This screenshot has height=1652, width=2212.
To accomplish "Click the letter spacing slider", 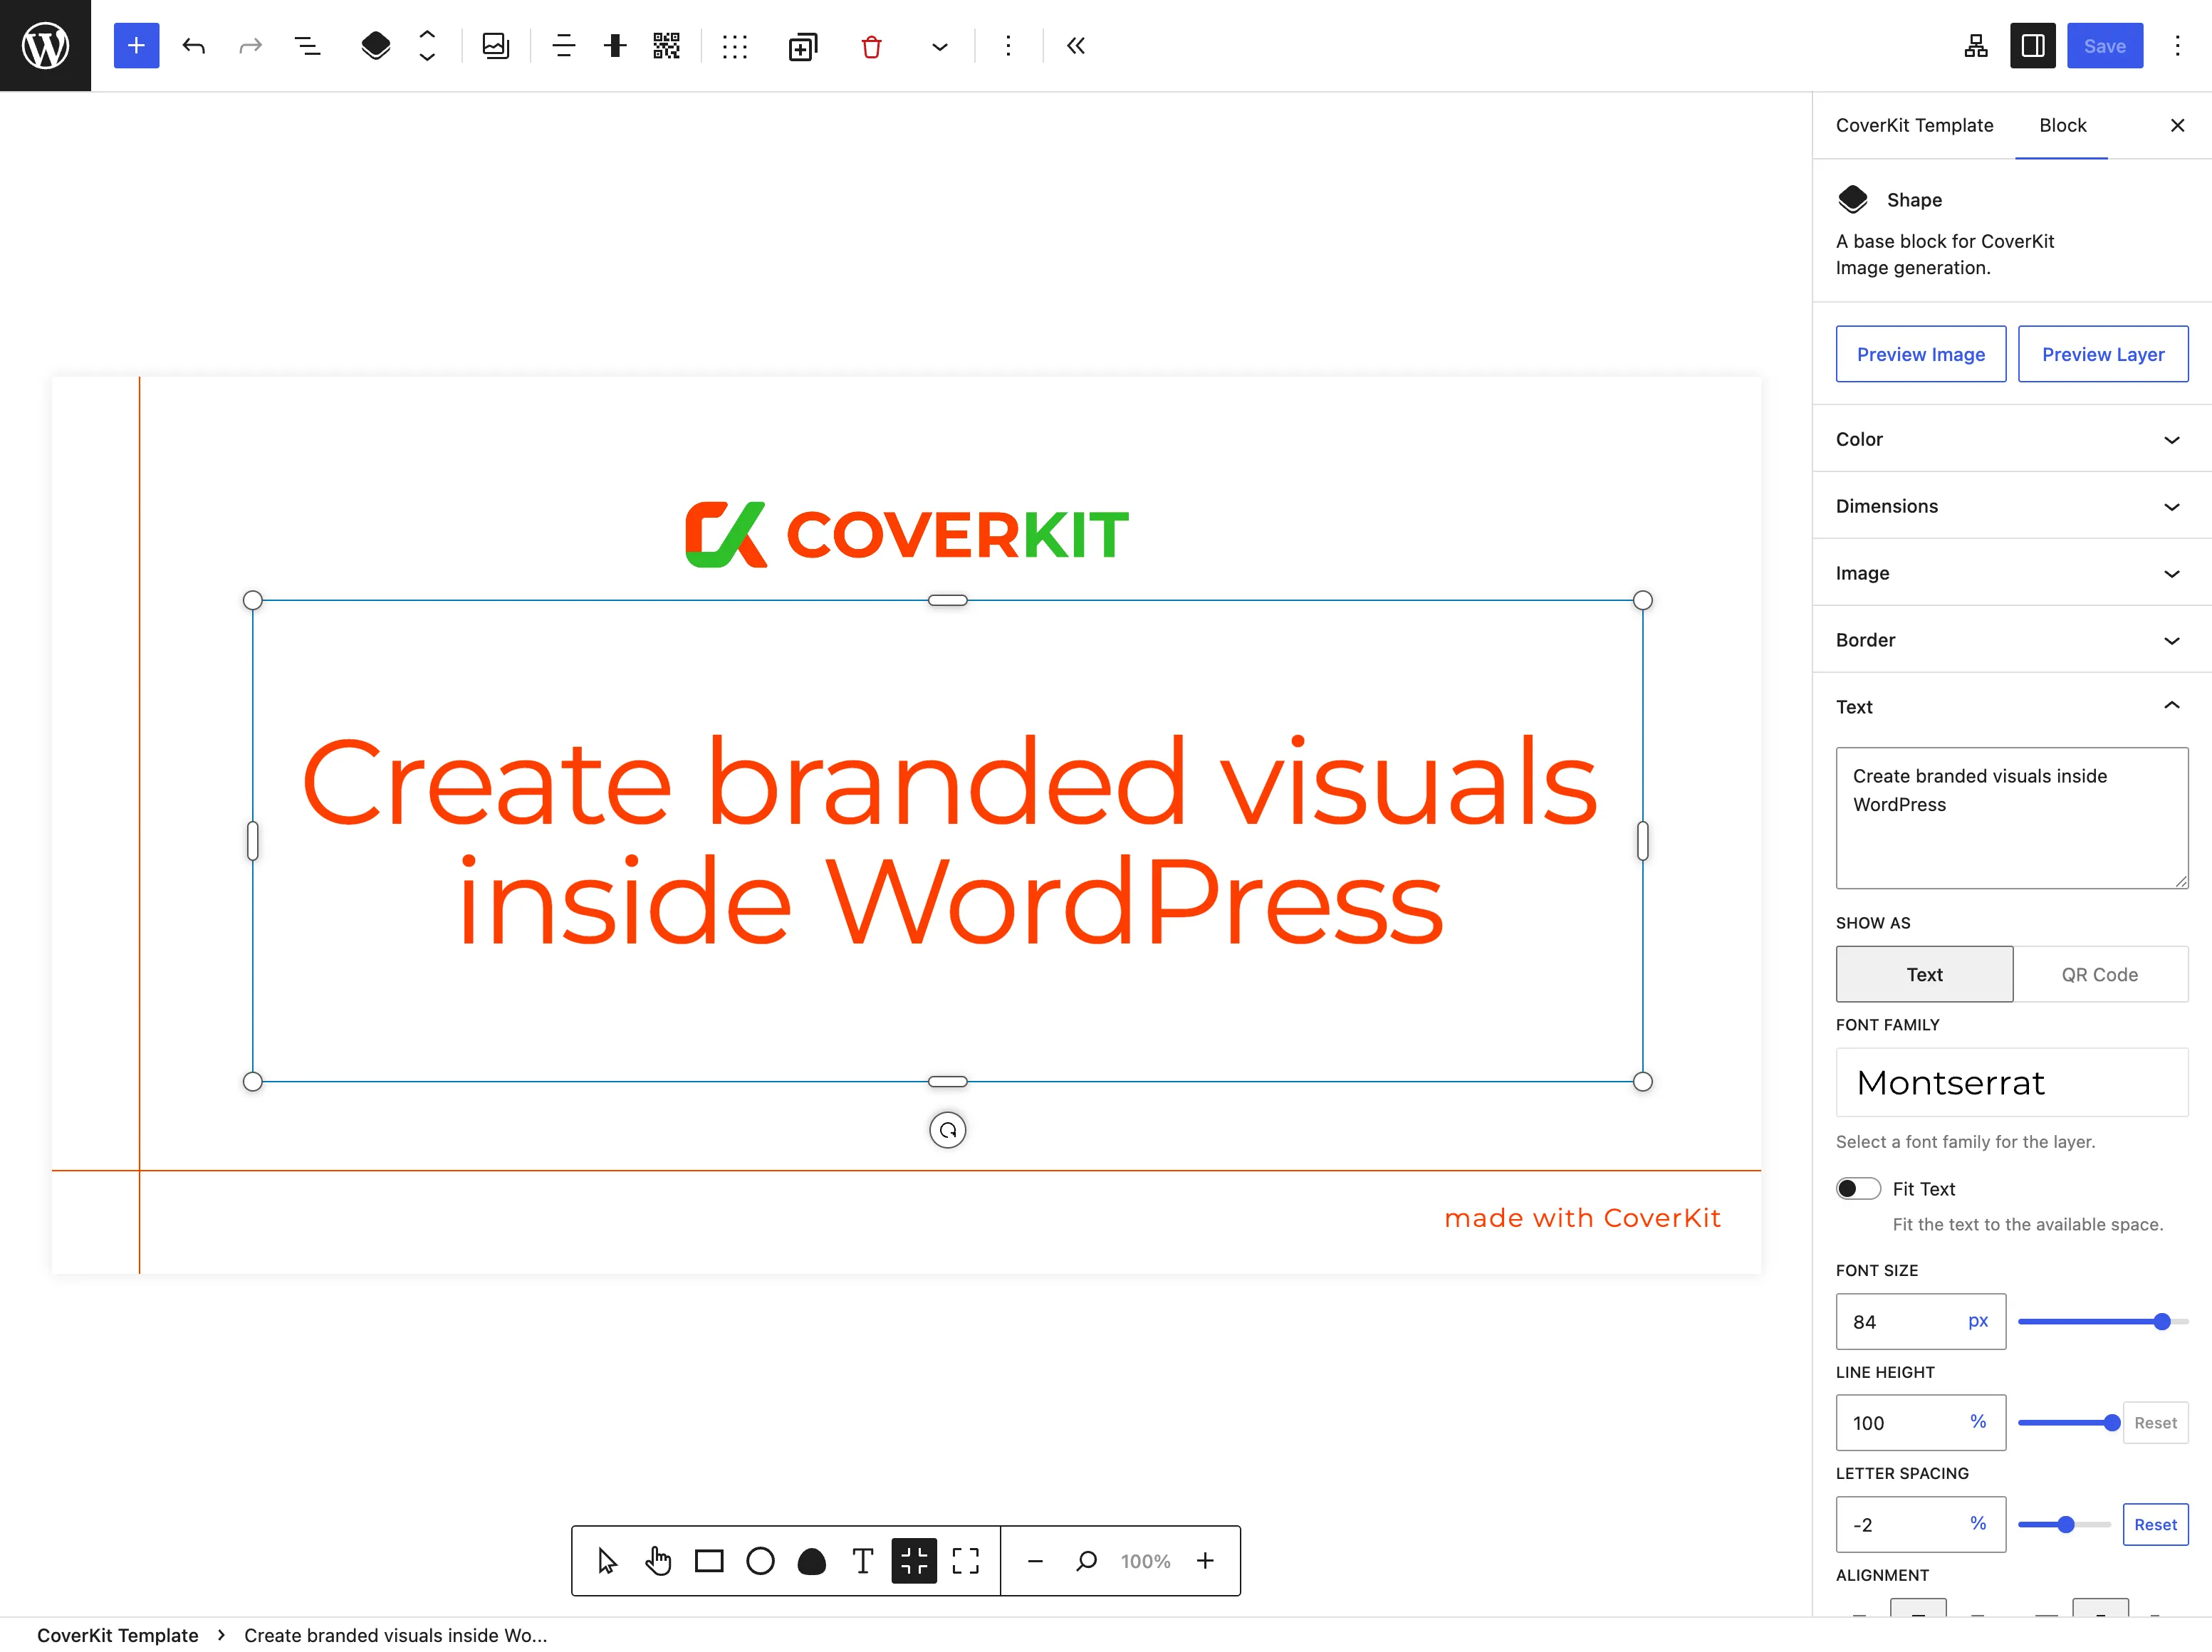I will pyautogui.click(x=2065, y=1525).
